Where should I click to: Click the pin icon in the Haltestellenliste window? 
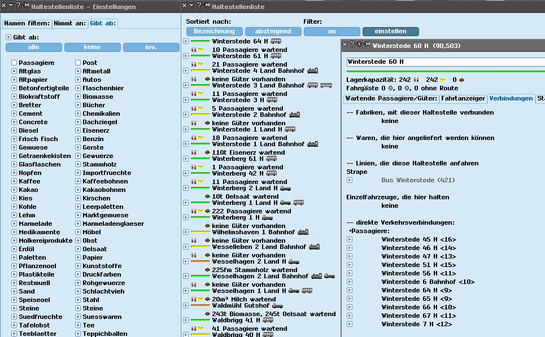coord(206,6)
